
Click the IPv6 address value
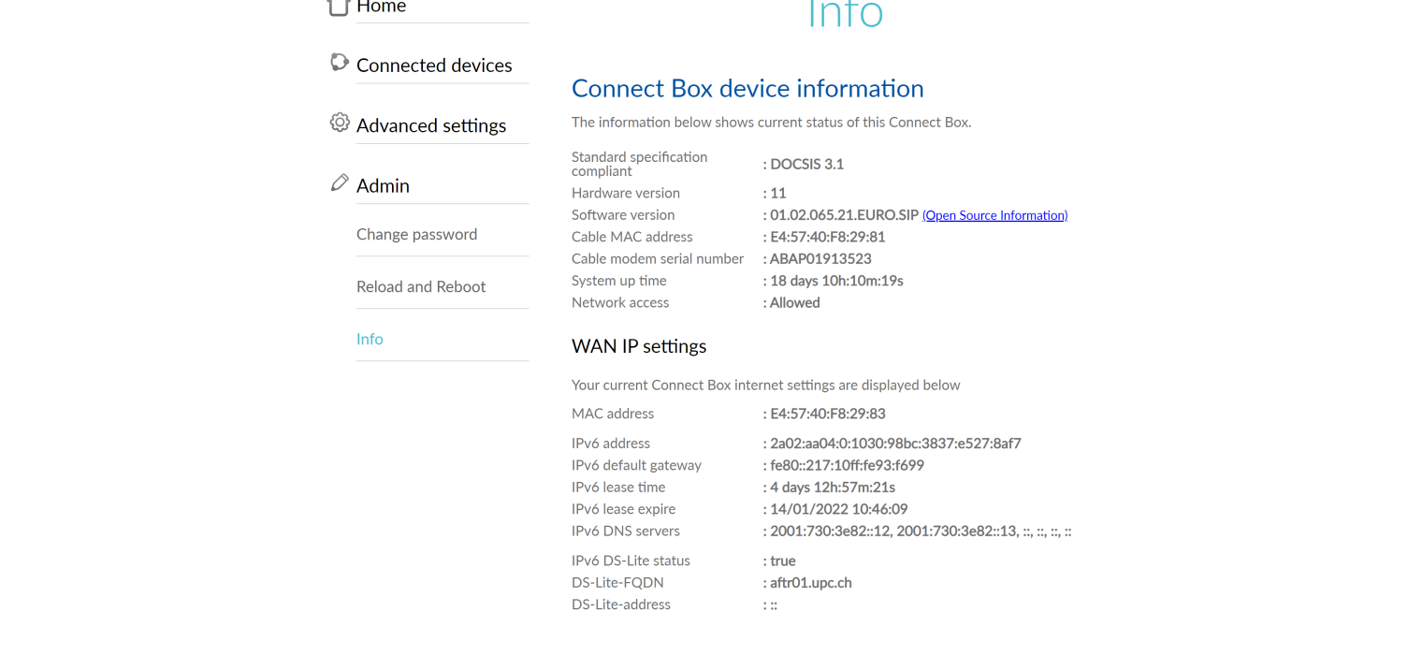point(894,444)
